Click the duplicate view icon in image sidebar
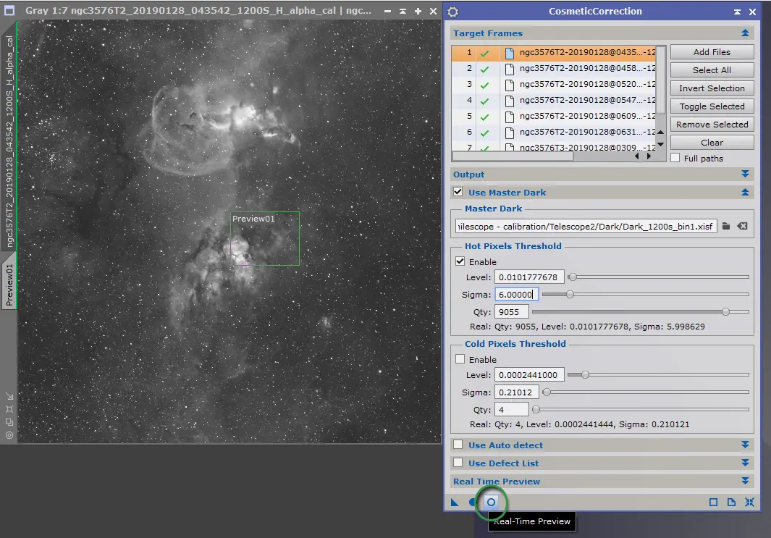771x538 pixels. click(x=9, y=422)
